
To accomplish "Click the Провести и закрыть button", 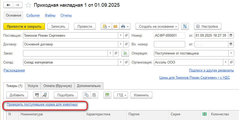I will (24, 27).
